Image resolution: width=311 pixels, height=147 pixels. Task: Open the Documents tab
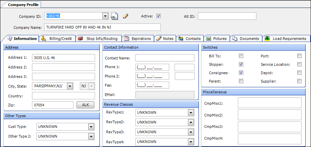coord(246,39)
